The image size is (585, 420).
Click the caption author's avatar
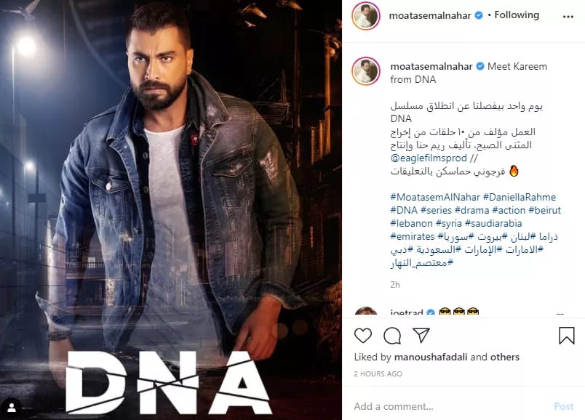[x=365, y=70]
